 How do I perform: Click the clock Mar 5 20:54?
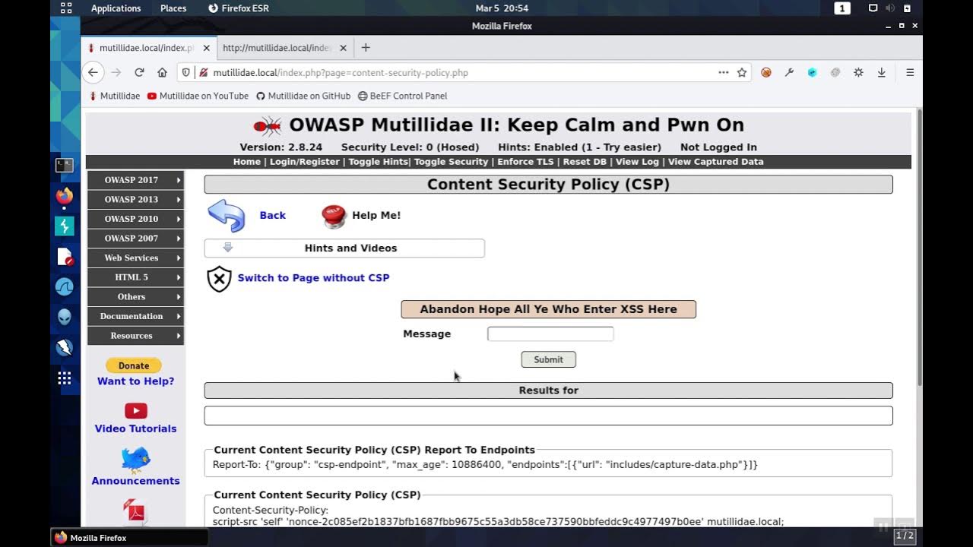tap(502, 8)
